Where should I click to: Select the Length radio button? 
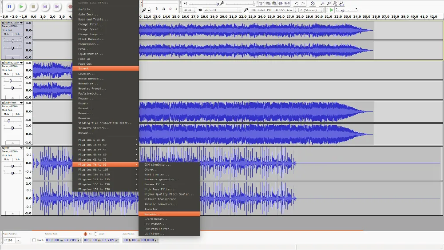tap(96, 234)
